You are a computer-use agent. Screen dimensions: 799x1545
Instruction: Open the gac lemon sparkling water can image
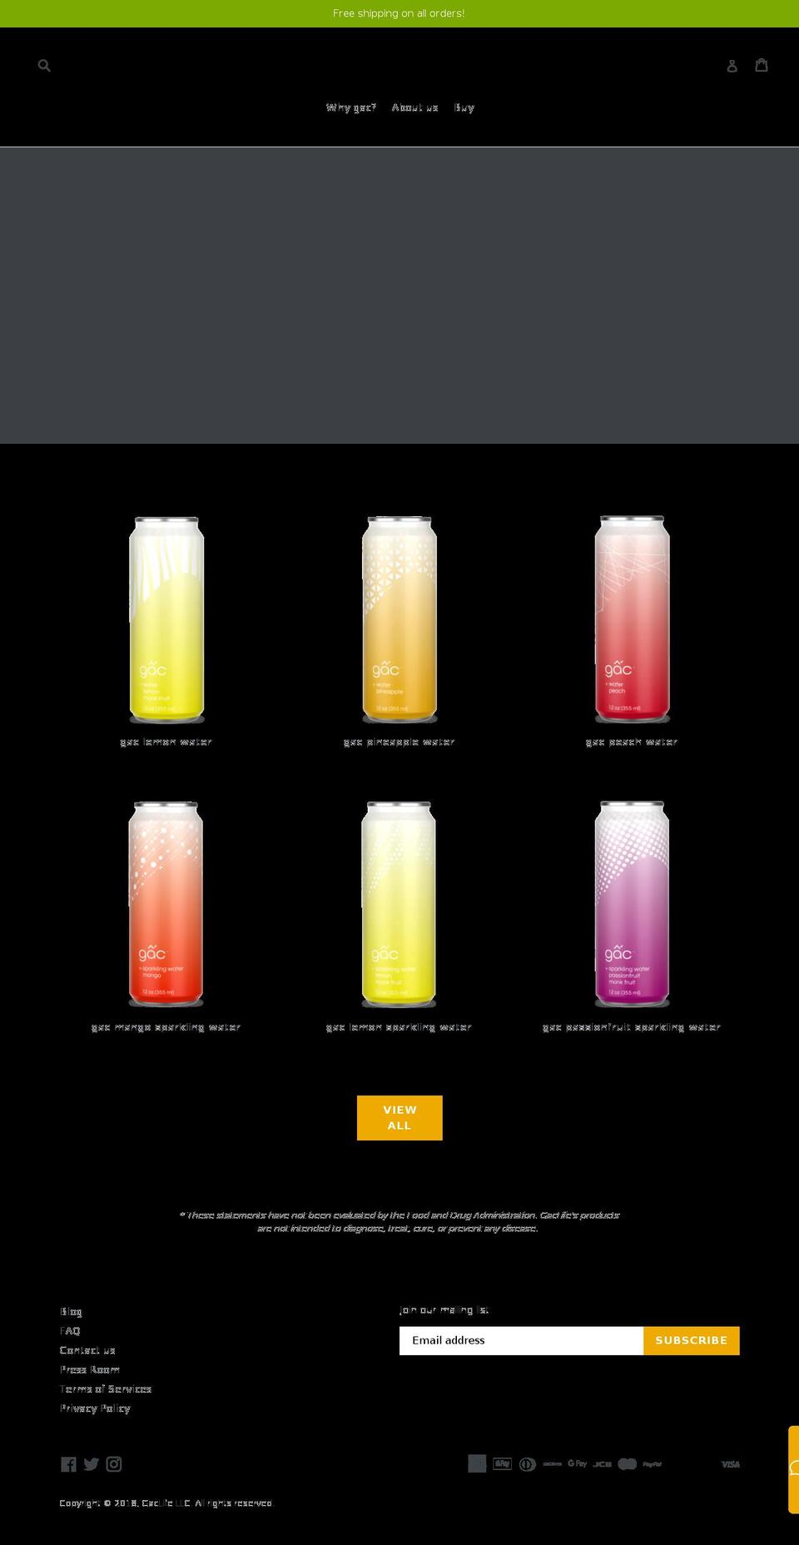point(399,905)
